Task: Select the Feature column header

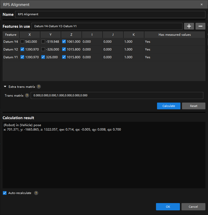Action: (x=11, y=35)
